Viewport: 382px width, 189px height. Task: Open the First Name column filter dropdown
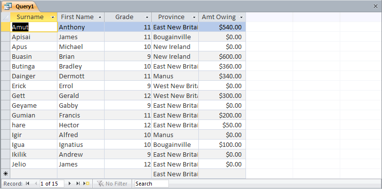point(100,17)
